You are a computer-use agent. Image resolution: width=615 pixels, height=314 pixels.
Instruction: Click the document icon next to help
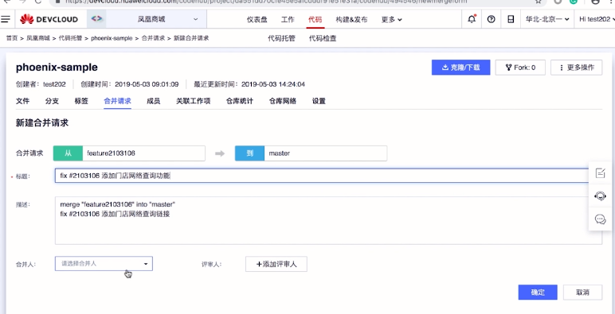click(x=511, y=19)
